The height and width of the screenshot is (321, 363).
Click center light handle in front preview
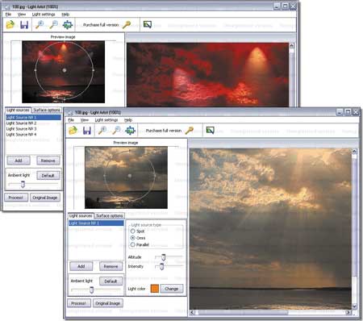[129, 176]
